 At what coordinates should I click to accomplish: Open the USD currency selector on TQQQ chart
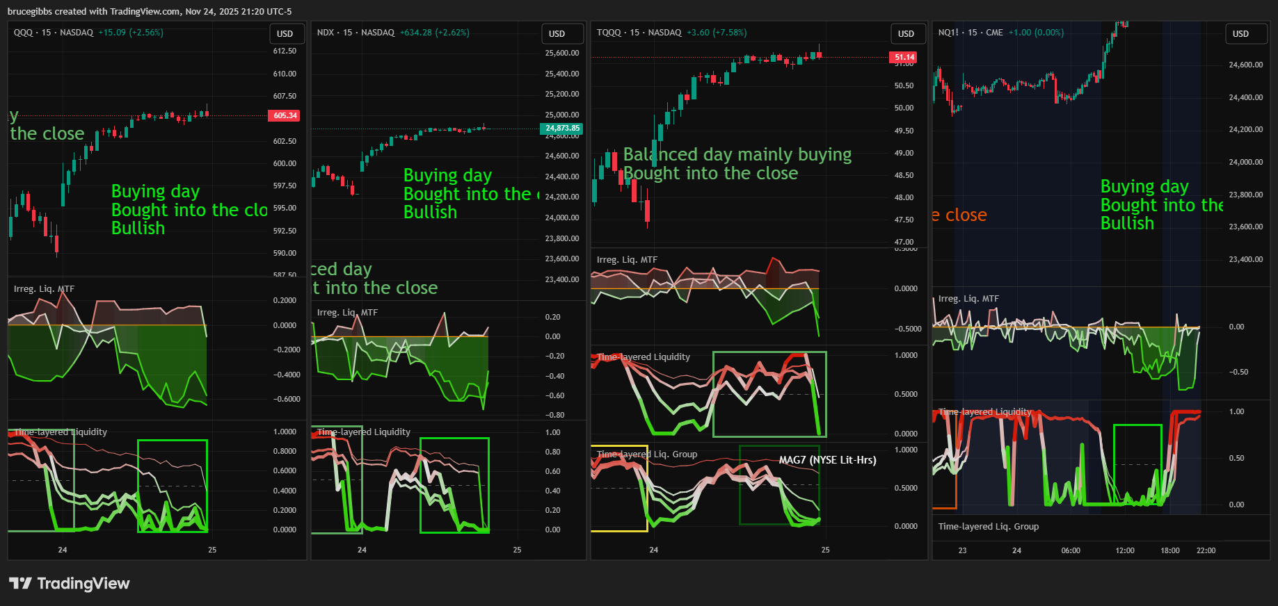906,33
